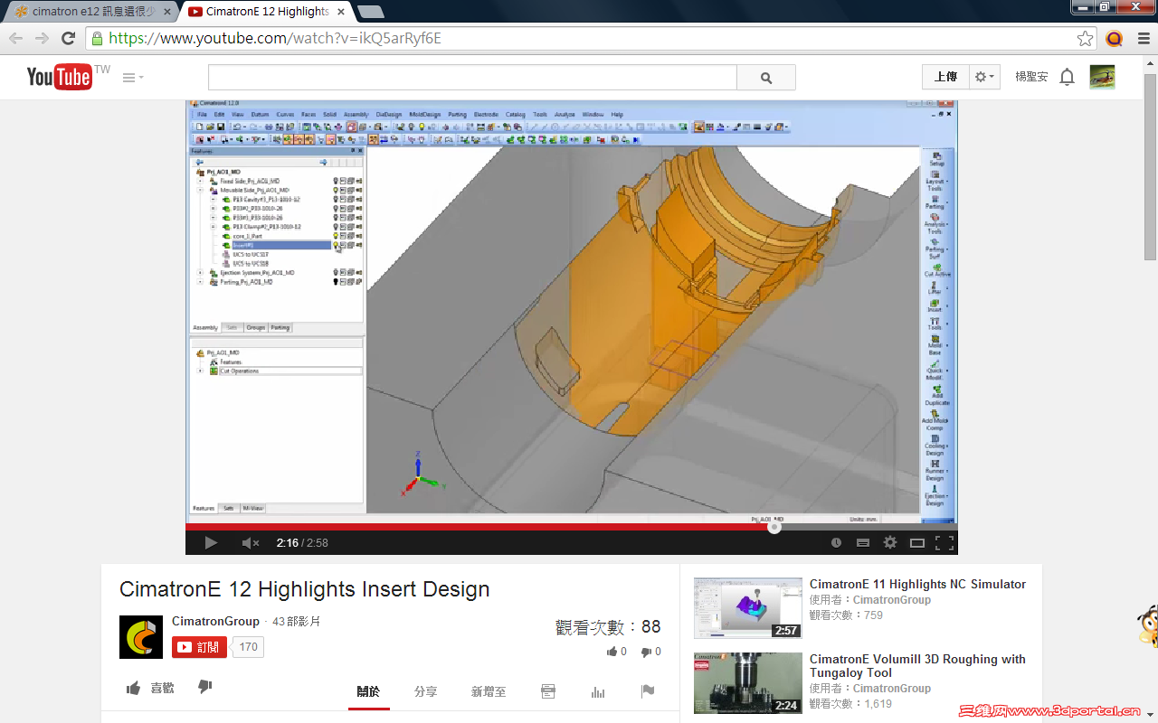Open the Assembly menu in Cimatron
This screenshot has width=1158, height=723.
356,115
